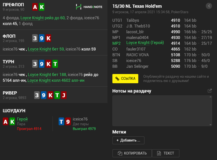The height and width of the screenshot is (160, 217).
Task: Click the flop K card
Action: (x=48, y=38)
